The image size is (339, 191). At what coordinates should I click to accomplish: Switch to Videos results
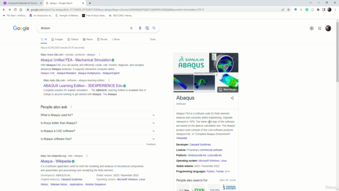click(x=73, y=39)
